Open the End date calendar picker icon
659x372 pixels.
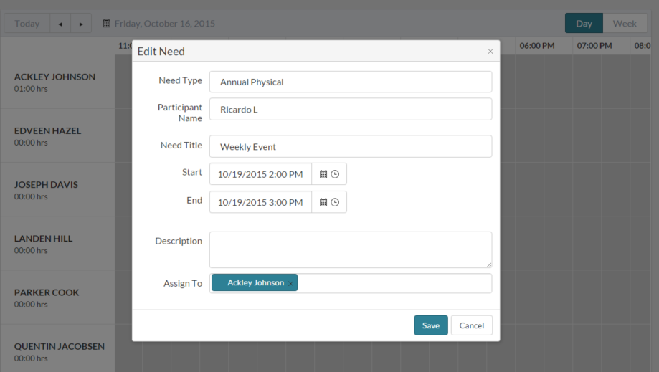(323, 202)
